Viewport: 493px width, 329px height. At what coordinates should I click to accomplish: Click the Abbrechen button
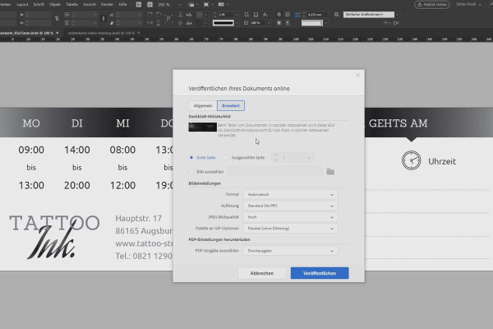(262, 273)
